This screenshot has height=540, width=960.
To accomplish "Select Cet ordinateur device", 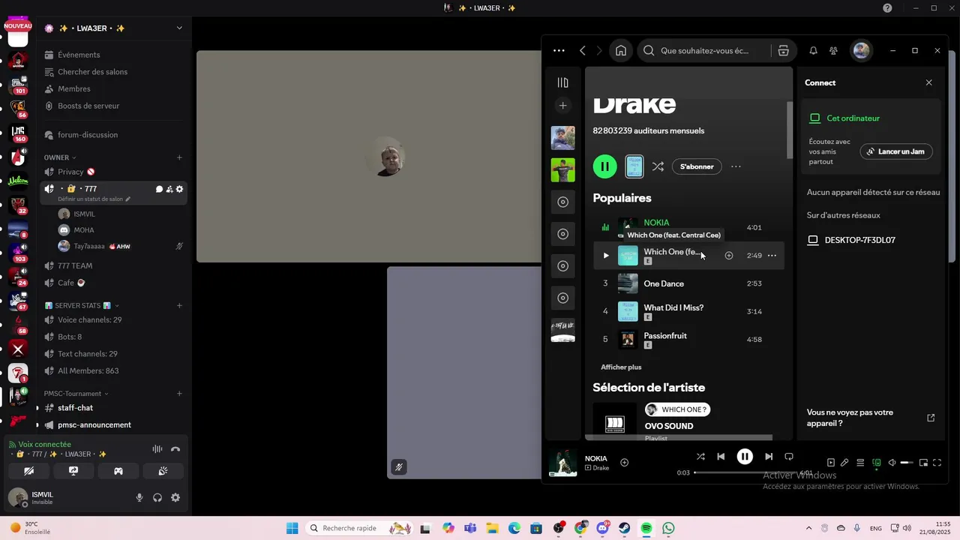I will pos(845,118).
